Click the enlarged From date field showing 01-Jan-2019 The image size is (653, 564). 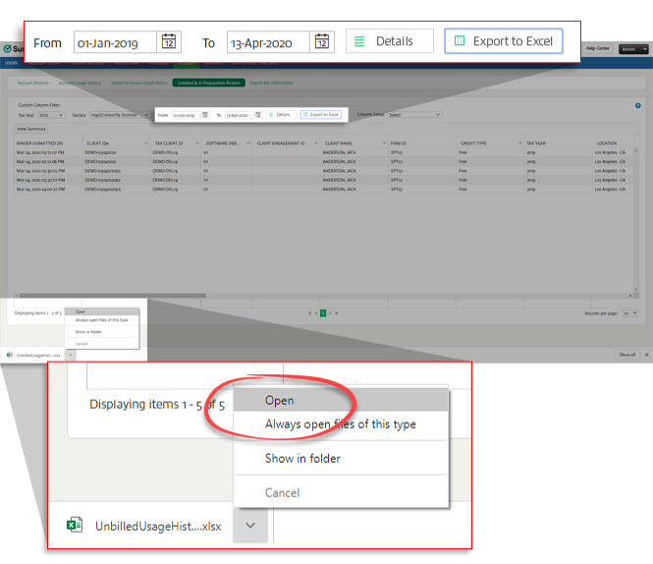115,42
